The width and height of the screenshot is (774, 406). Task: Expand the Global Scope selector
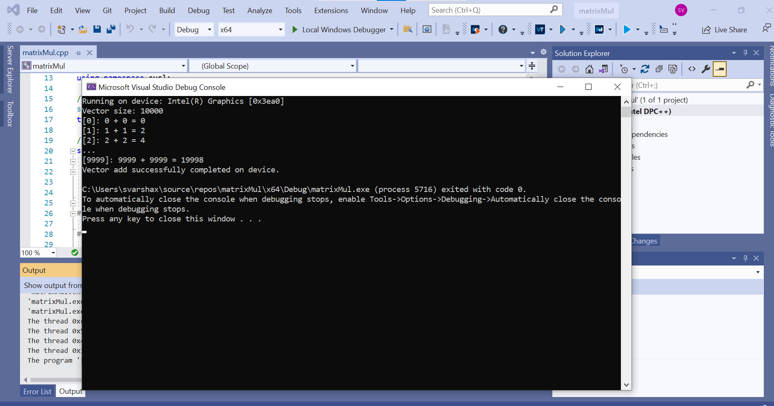pyautogui.click(x=352, y=66)
